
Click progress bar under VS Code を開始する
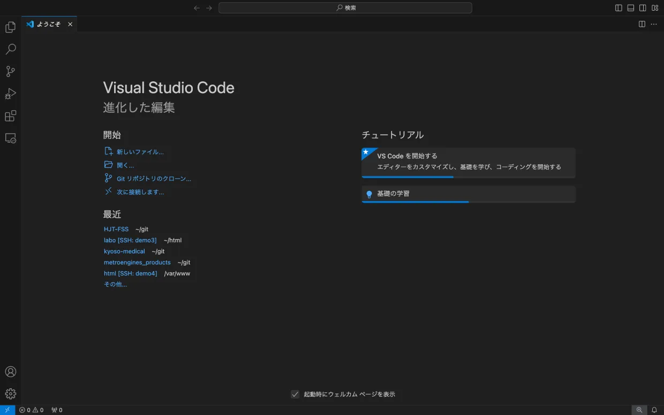[x=469, y=176]
